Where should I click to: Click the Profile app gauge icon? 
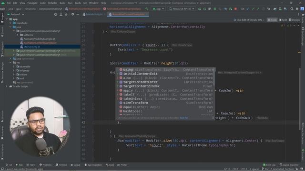(x=225, y=9)
